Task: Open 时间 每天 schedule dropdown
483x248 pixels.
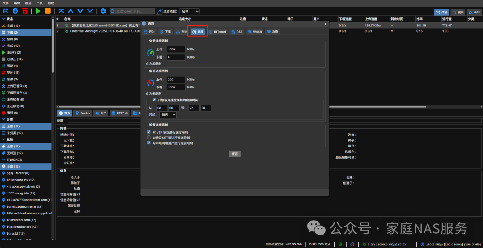Action: click(168, 114)
